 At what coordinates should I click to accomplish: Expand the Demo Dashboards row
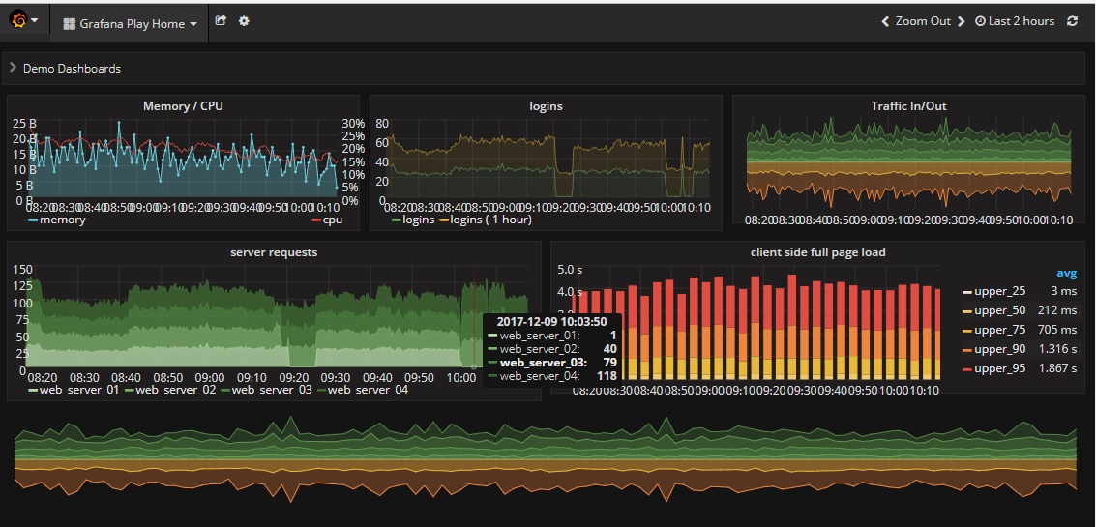[x=65, y=69]
